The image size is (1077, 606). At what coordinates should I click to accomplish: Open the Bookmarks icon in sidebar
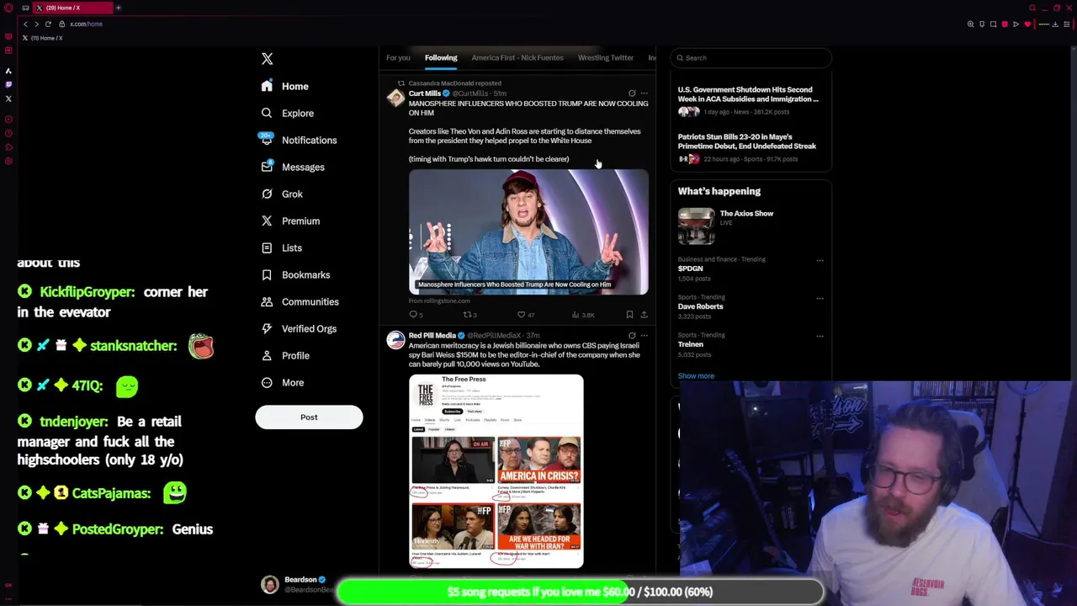(267, 274)
